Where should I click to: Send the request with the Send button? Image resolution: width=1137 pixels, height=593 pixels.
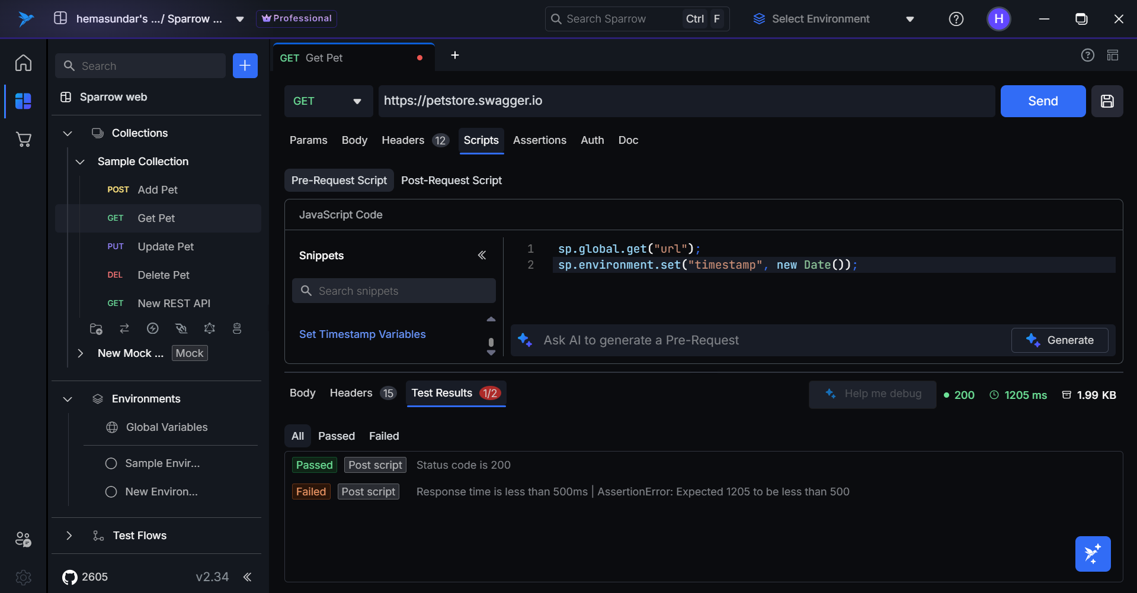(1042, 101)
